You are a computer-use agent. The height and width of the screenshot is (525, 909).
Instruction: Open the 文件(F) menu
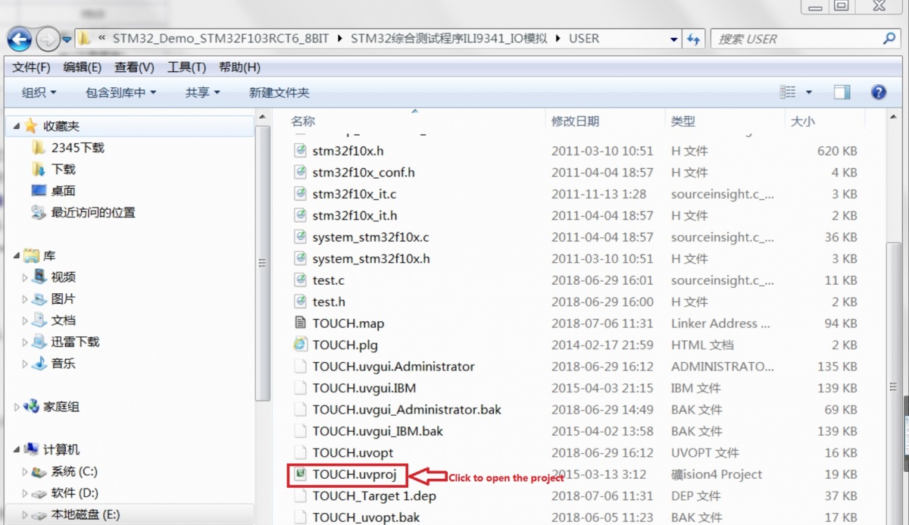click(31, 67)
